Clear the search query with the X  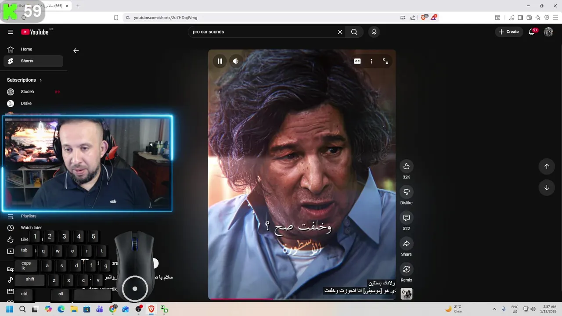pyautogui.click(x=340, y=32)
